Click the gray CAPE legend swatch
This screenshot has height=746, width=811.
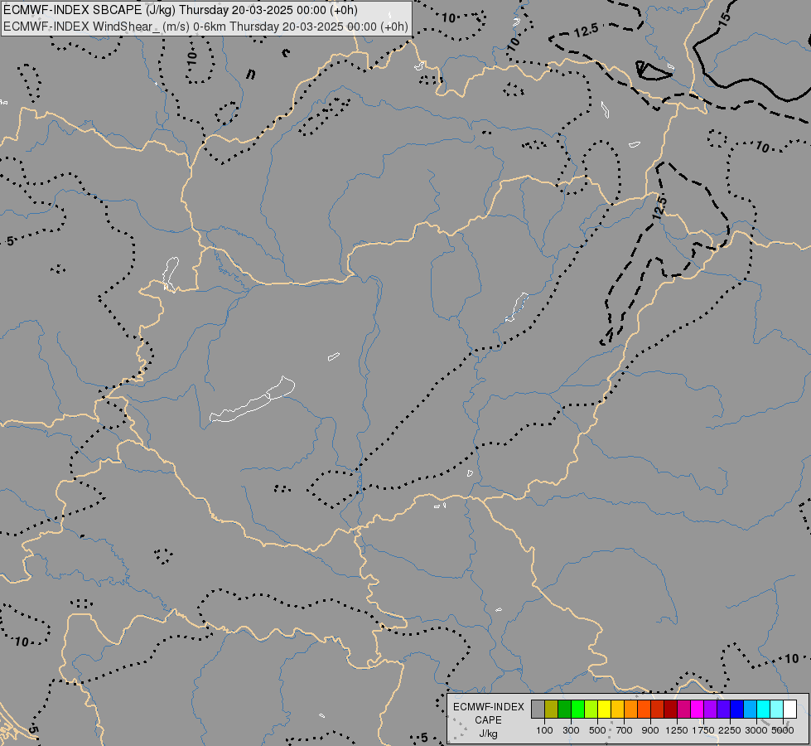click(538, 710)
